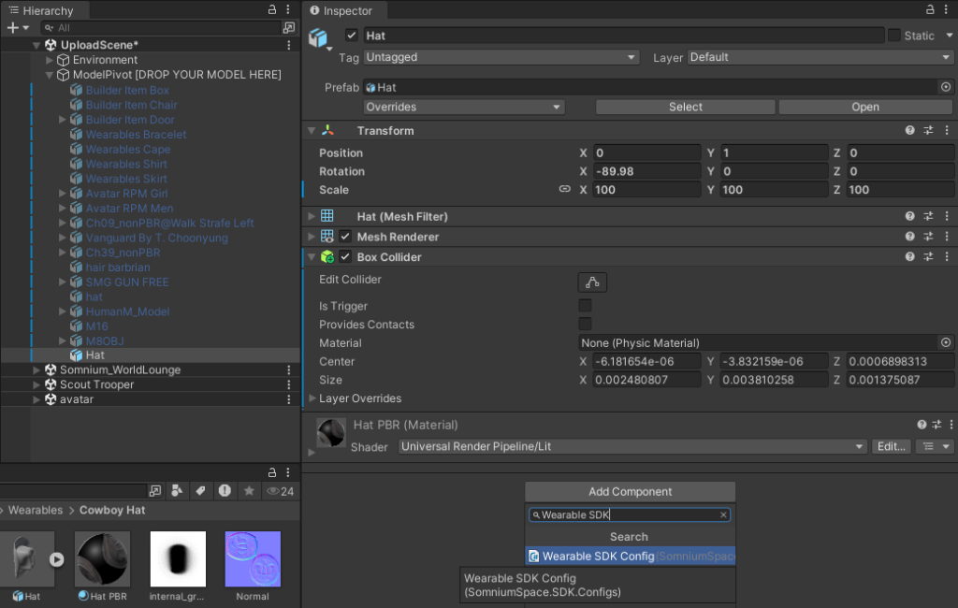Toggle the Static checkbox

click(893, 36)
